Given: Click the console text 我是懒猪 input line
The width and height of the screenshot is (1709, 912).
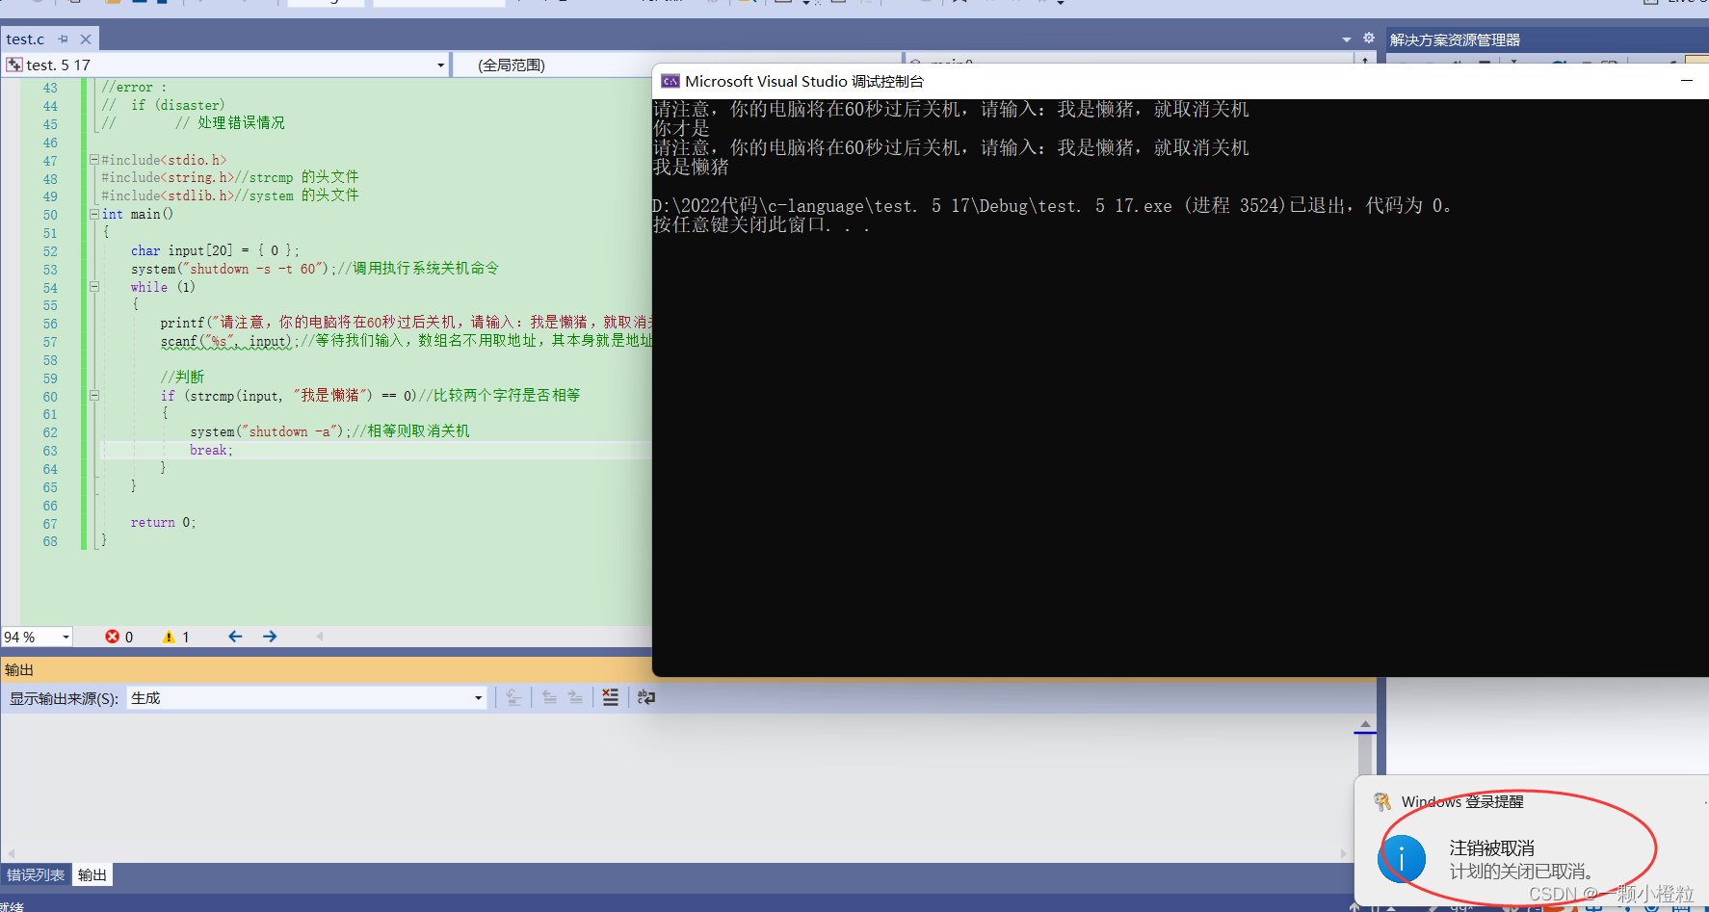Looking at the screenshot, I should point(691,167).
